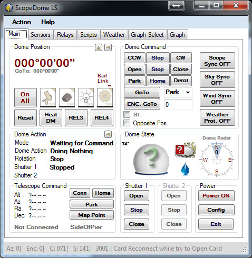Screen dimensions: 252x258
Task: Click Home in Dome Command group
Action: pyautogui.click(x=158, y=81)
